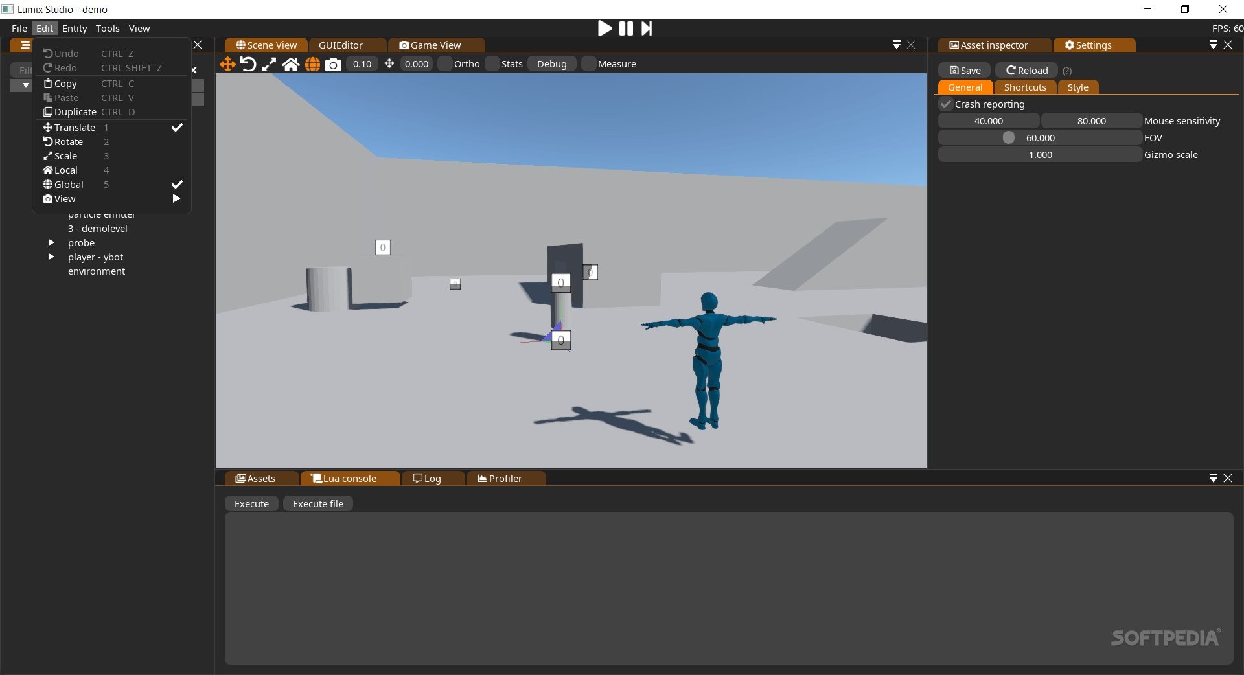The height and width of the screenshot is (675, 1244).
Task: Open the Debug dropdown button
Action: [x=552, y=63]
